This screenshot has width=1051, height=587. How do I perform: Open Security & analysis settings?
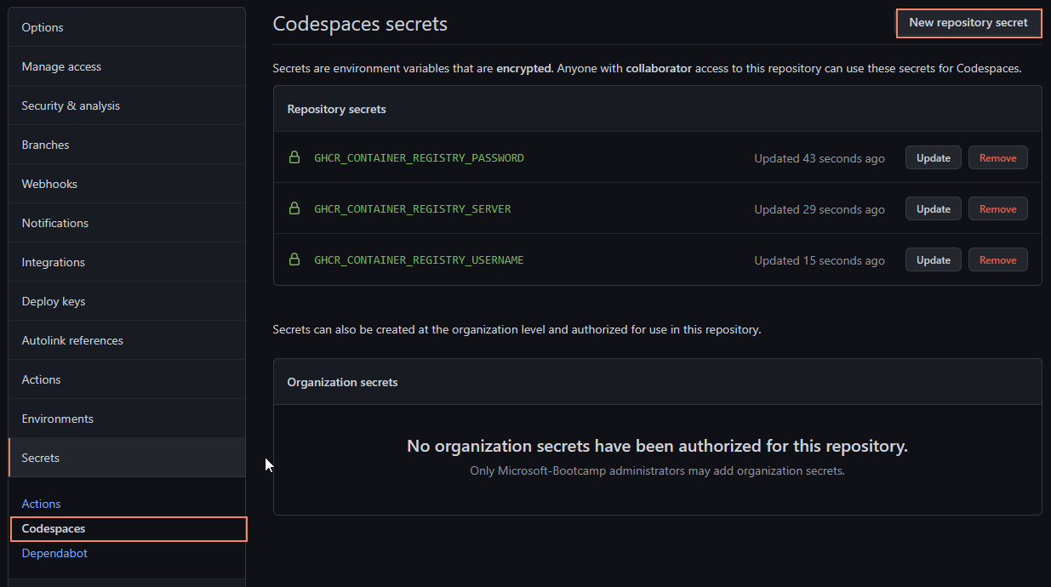(127, 105)
